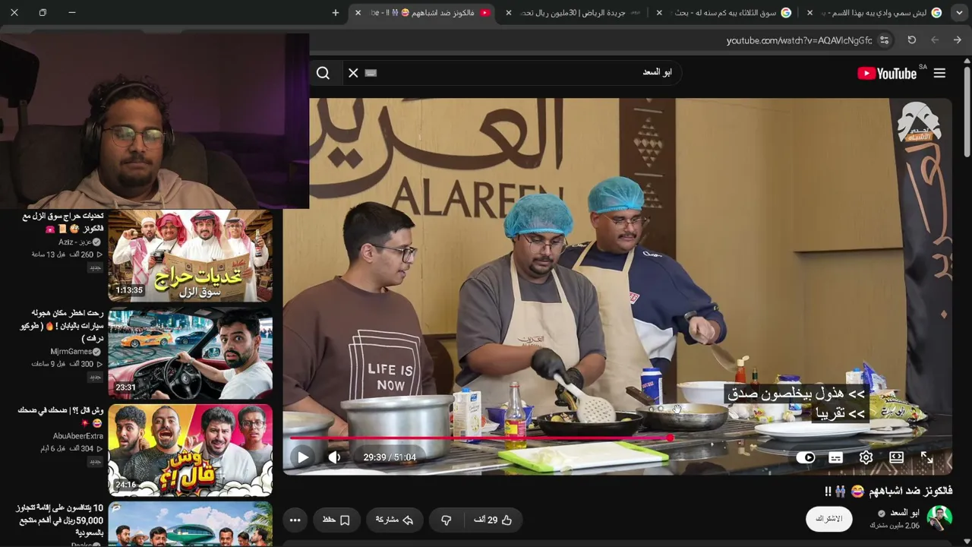Open the وش قال video thumbnail
Viewport: 972px width, 547px height.
coord(190,450)
